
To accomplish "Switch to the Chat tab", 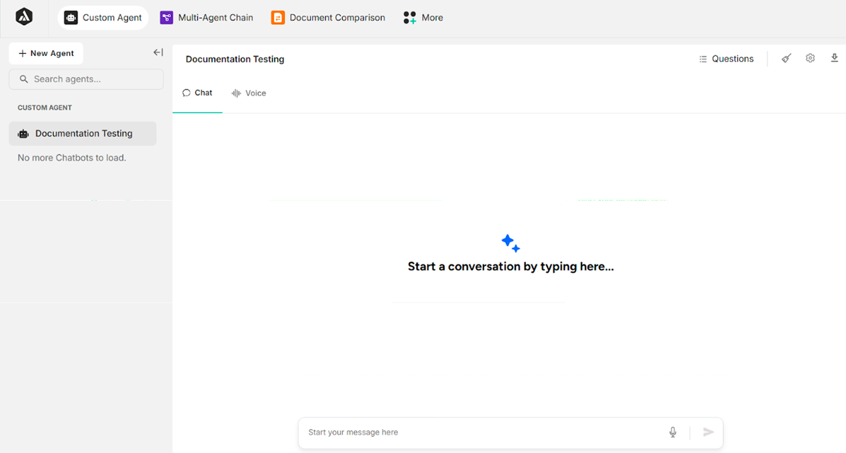I will pos(198,93).
